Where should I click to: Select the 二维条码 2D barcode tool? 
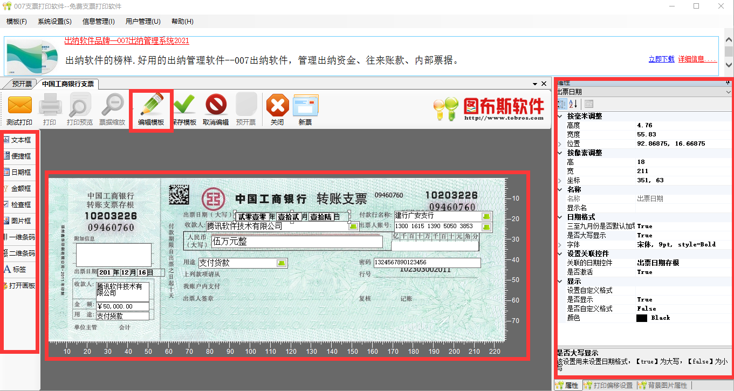(19, 253)
